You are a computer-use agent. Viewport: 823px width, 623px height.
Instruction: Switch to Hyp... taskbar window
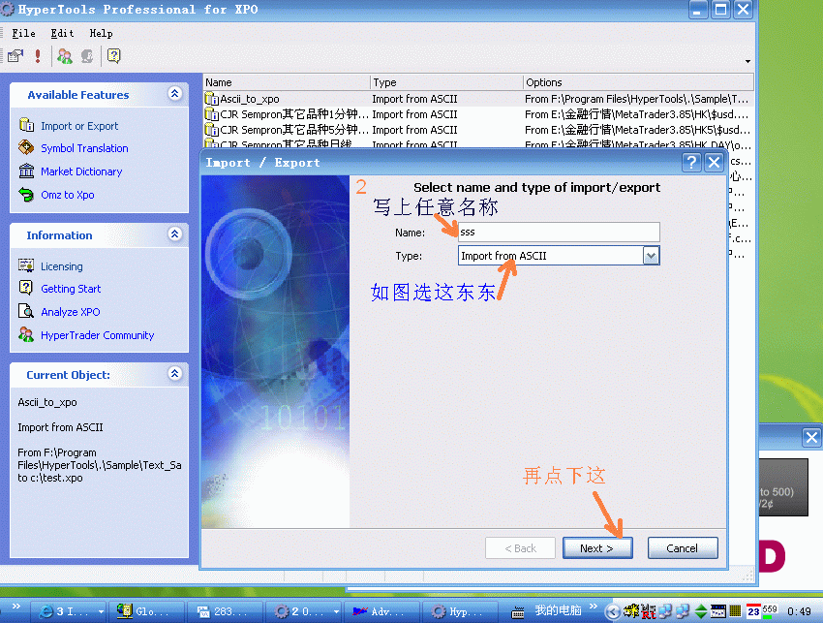click(x=460, y=611)
